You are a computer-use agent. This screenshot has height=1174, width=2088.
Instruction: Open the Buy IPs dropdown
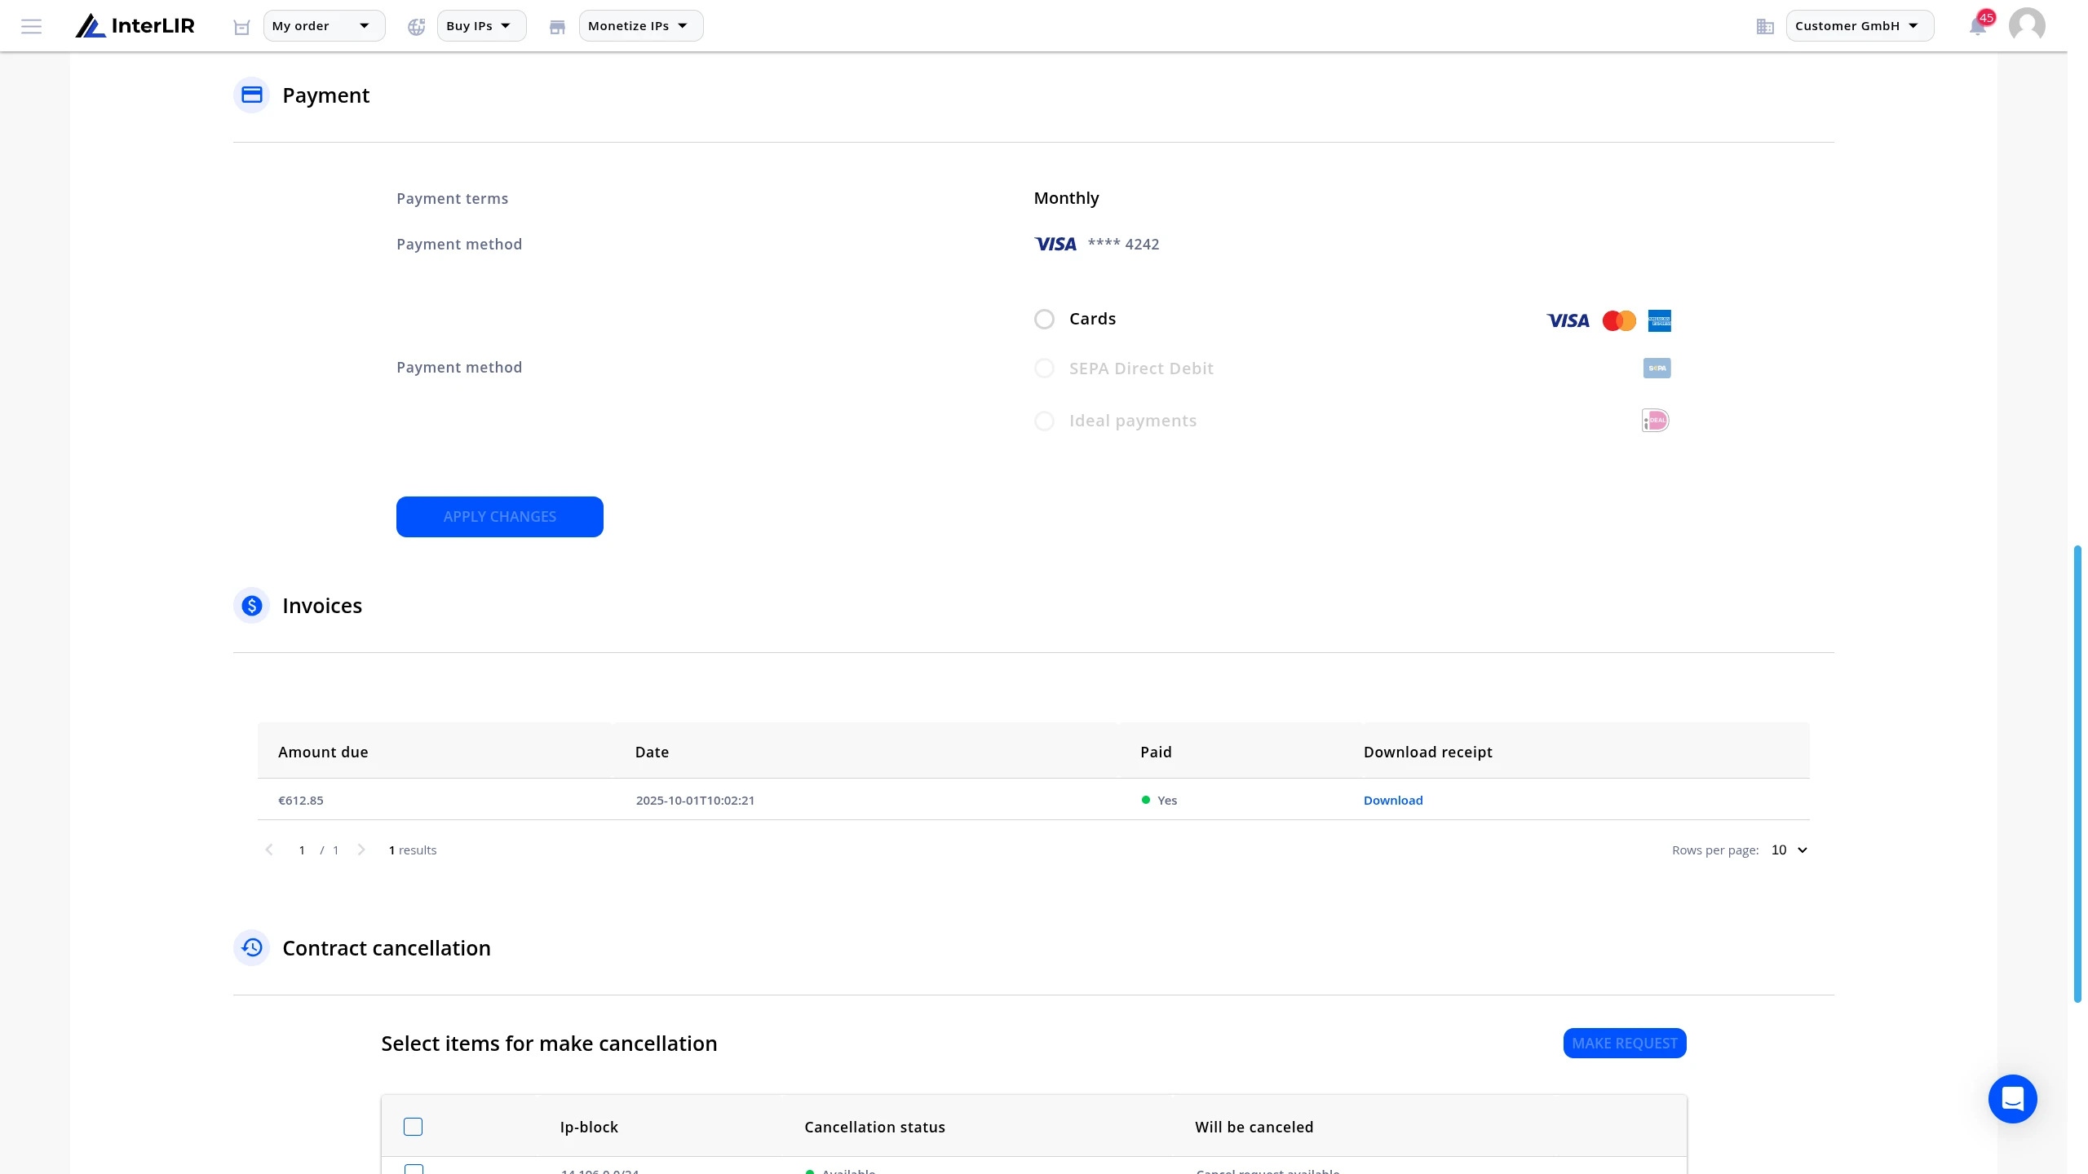point(481,26)
